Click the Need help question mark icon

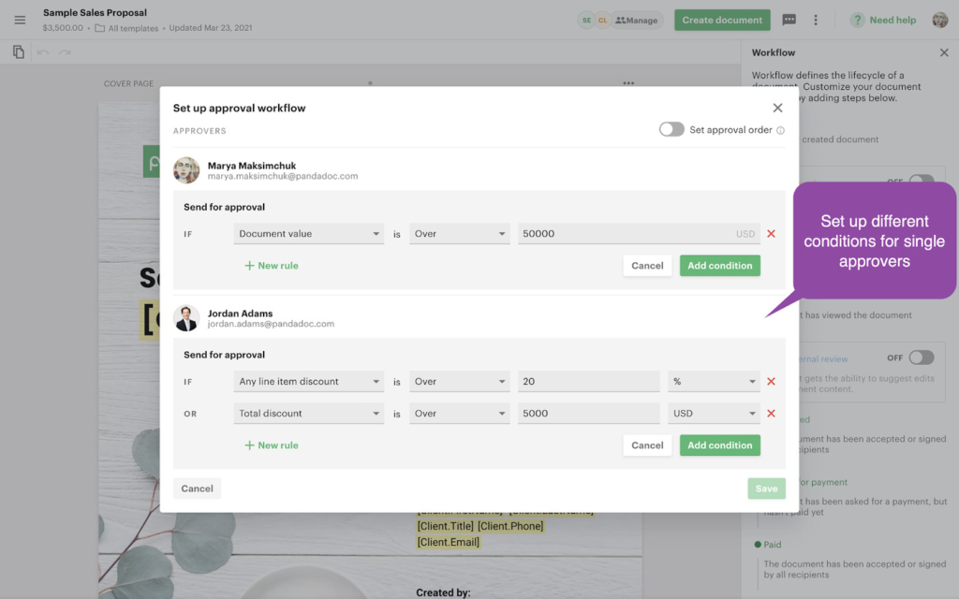coord(858,20)
